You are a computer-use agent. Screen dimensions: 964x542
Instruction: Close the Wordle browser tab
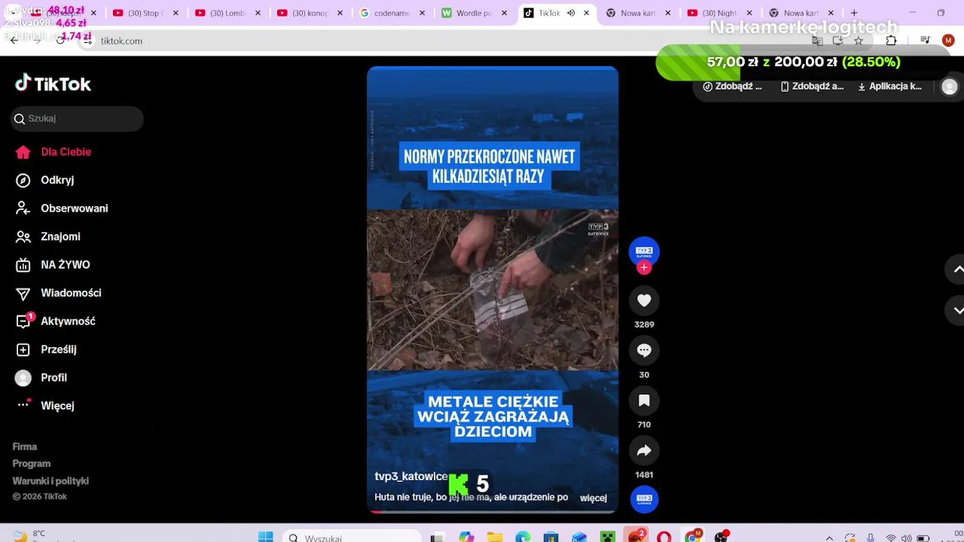(504, 13)
